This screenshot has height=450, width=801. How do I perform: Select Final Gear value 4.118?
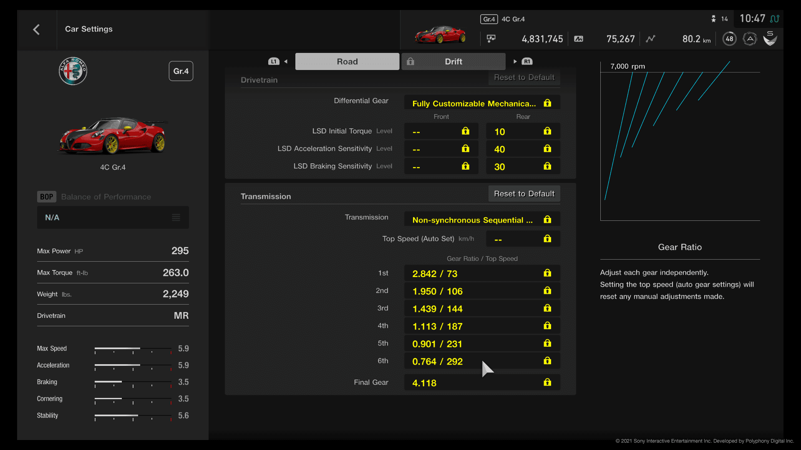[x=482, y=382]
